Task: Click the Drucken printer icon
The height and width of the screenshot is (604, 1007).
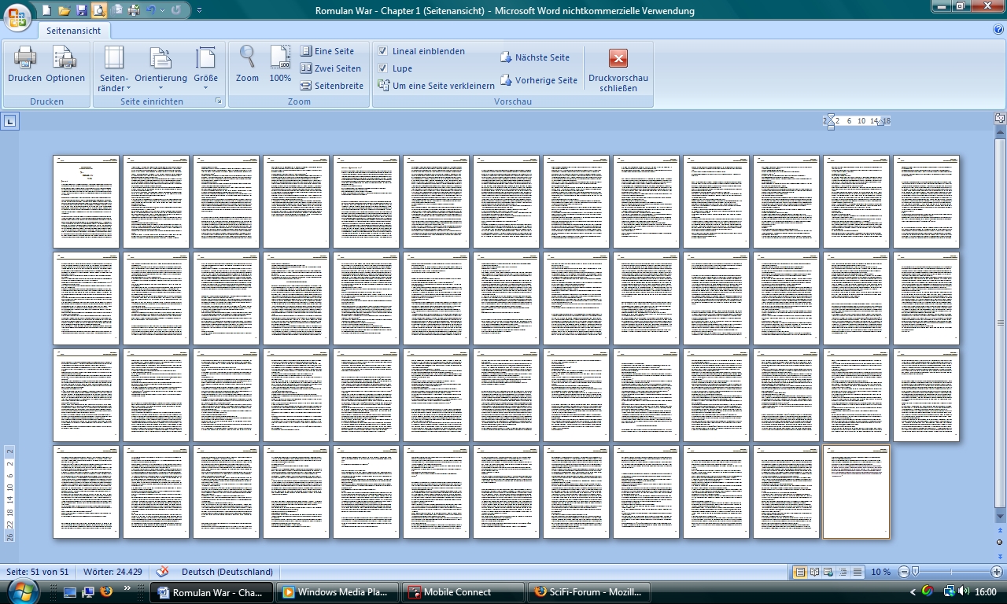Action: [x=24, y=58]
